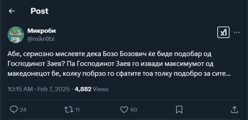Bookmark this post
The image size is (248, 120).
179,110
